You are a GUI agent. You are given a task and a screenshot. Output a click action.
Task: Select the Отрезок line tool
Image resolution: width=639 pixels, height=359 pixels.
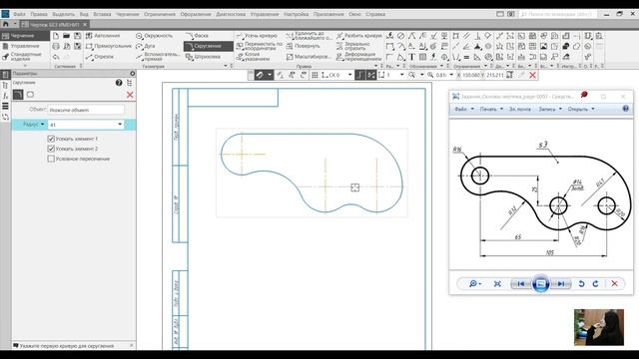[x=100, y=57]
